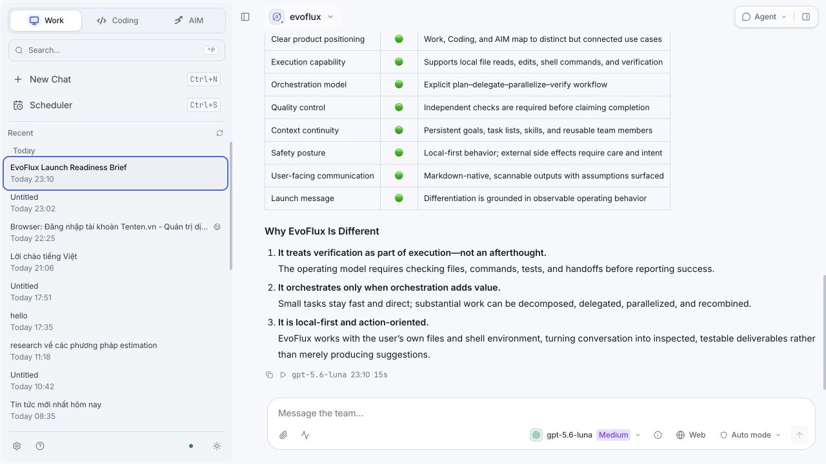The height and width of the screenshot is (464, 826).
Task: Switch to the AIM tab
Action: (188, 21)
